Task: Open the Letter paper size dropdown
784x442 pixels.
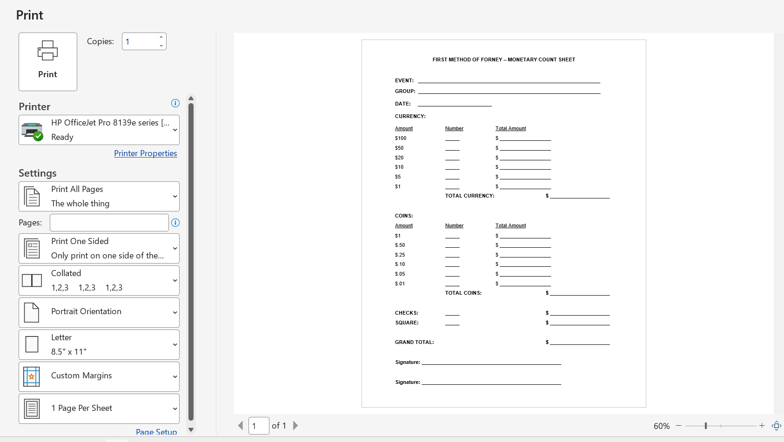Action: point(99,344)
